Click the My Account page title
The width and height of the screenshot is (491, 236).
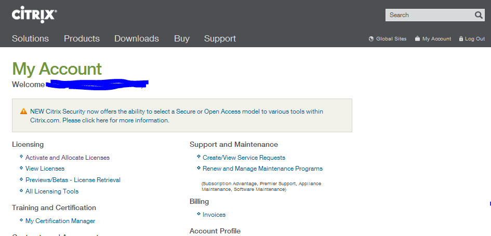point(57,69)
